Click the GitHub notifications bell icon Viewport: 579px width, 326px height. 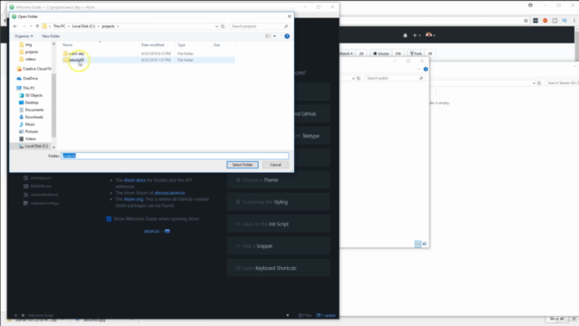(x=405, y=35)
